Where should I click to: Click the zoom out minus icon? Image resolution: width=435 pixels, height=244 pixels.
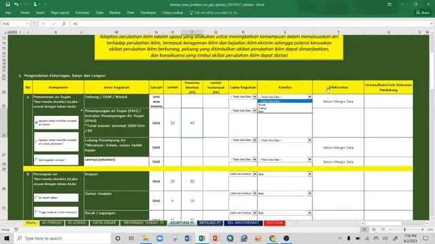point(389,230)
